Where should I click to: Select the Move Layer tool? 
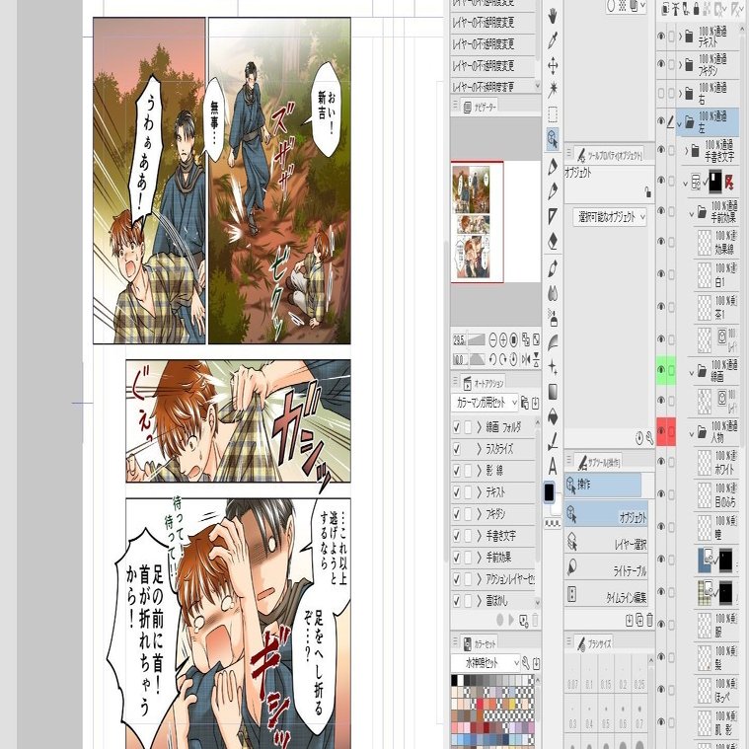coord(553,65)
